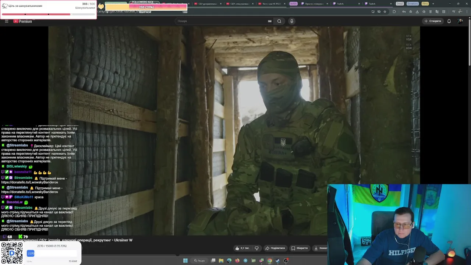Open OBS Studio from taskbar
The height and width of the screenshot is (265, 471).
pos(286,261)
